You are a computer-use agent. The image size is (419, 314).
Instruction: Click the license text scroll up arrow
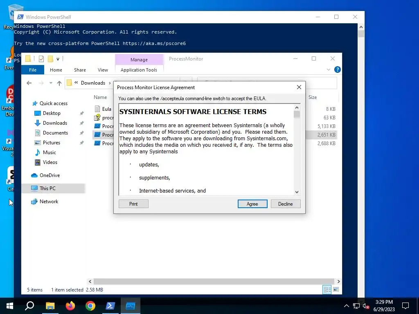(297, 108)
